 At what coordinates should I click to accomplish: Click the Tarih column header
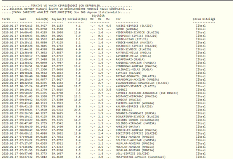6,19
